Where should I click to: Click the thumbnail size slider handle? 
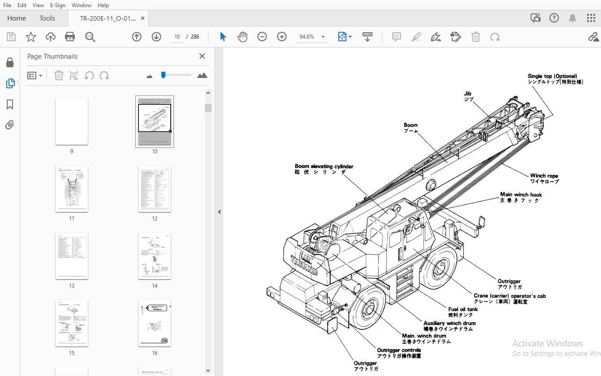coord(164,75)
